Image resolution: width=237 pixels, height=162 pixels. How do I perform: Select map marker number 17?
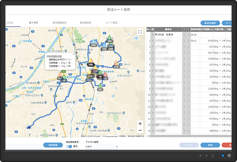(116, 64)
